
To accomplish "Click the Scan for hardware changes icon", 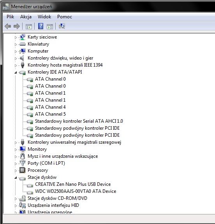I will (x=62, y=26).
